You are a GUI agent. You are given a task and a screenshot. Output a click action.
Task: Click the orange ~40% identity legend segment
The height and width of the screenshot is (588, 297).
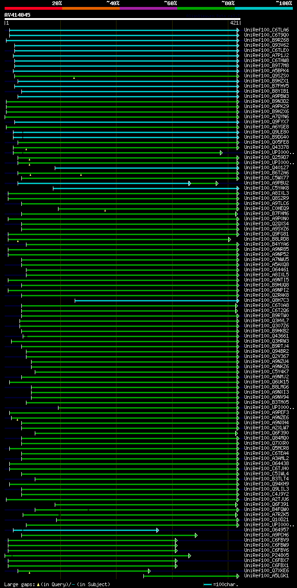[90, 8]
